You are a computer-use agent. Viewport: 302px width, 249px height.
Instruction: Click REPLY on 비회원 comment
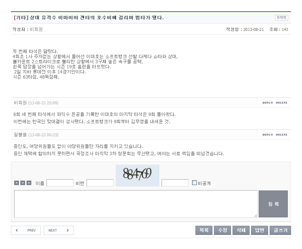tap(267, 103)
